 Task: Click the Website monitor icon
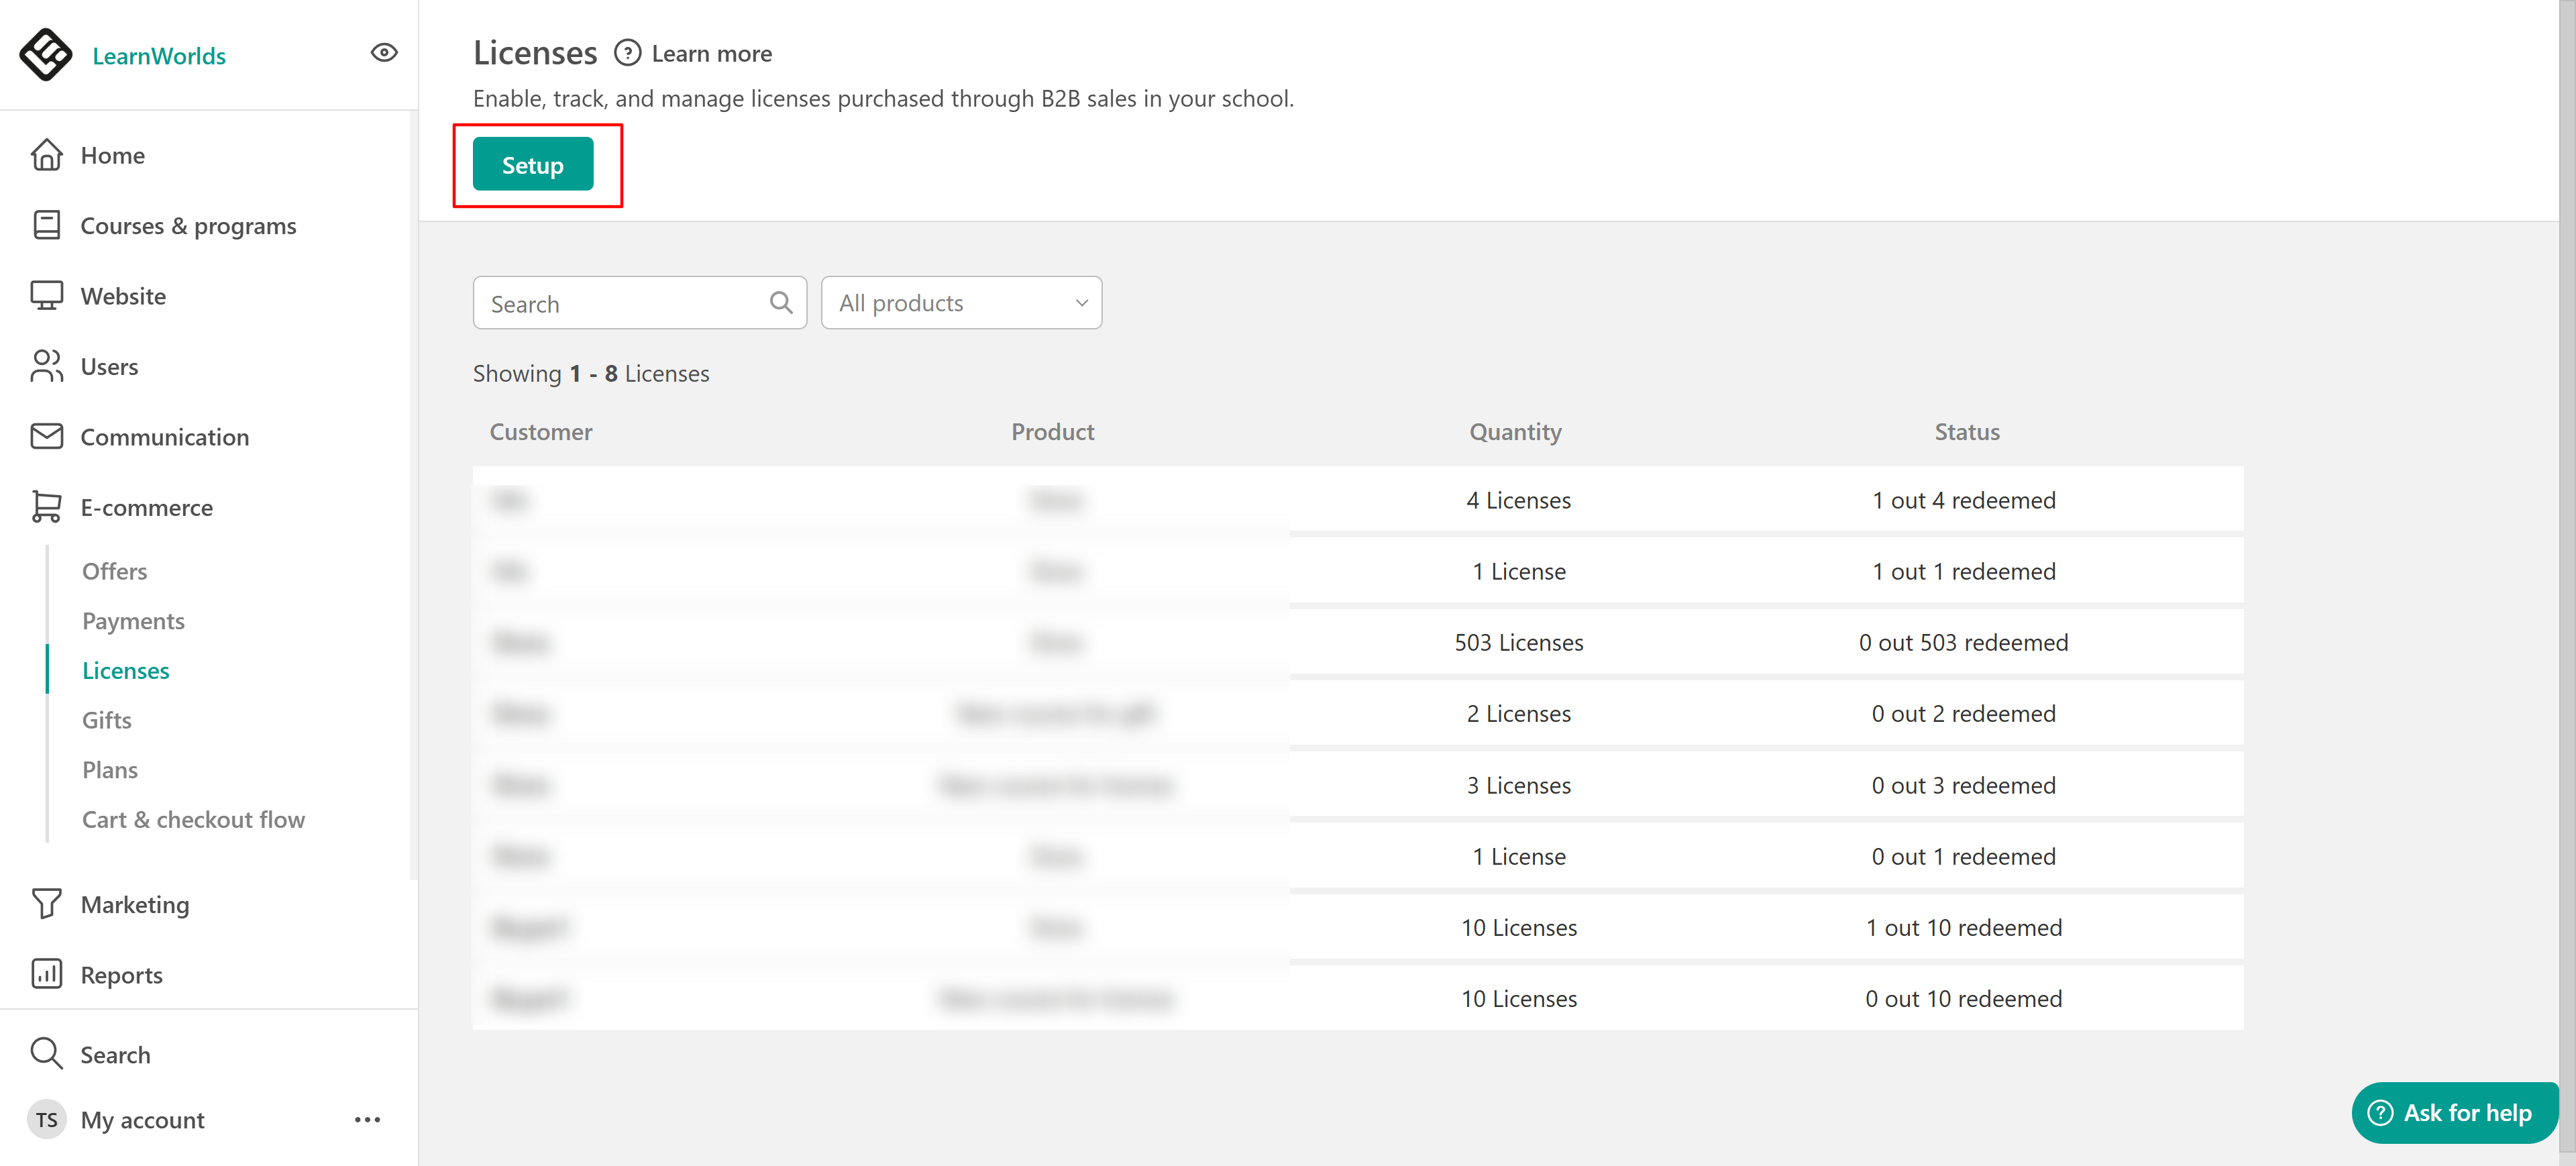pos(46,296)
